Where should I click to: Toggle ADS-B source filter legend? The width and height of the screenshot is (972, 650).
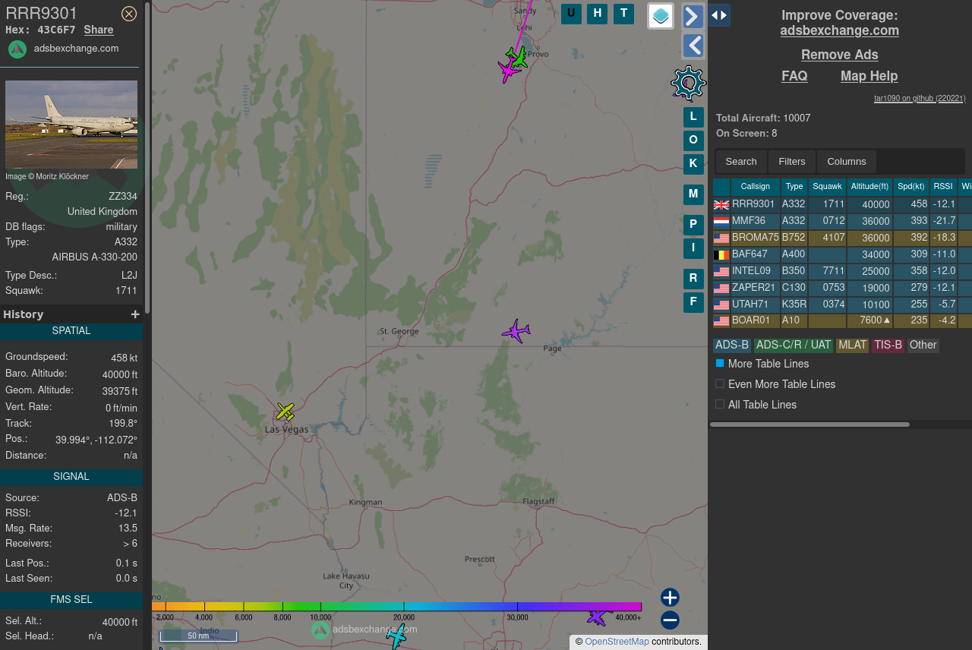(732, 346)
